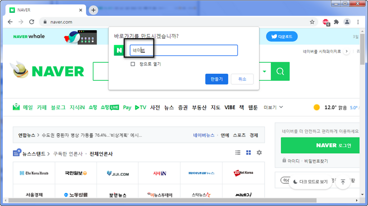The height and width of the screenshot is (206, 368).
Task: Click the 경제 news link
Action: (254, 135)
